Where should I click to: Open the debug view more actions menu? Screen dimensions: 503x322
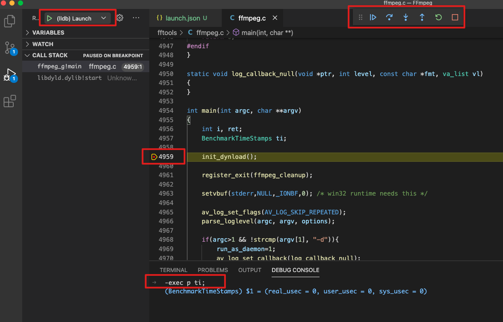[x=136, y=18]
